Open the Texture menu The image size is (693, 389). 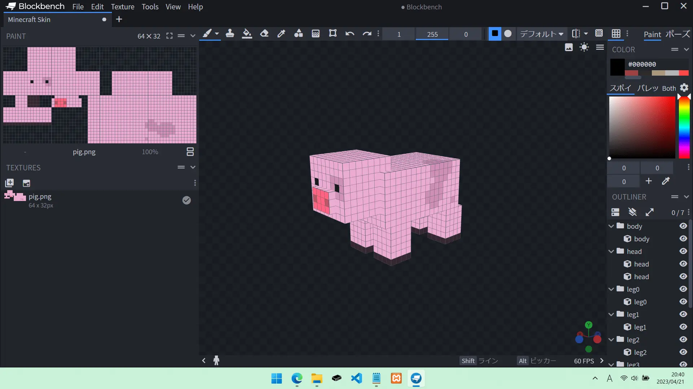[x=122, y=7]
